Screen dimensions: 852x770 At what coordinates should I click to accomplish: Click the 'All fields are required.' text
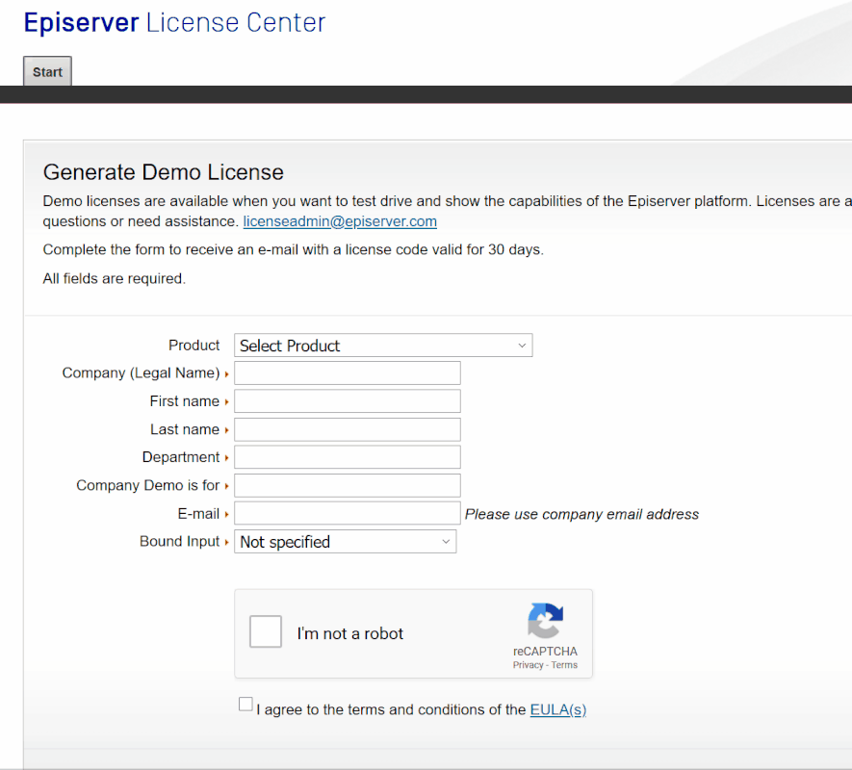tap(115, 279)
